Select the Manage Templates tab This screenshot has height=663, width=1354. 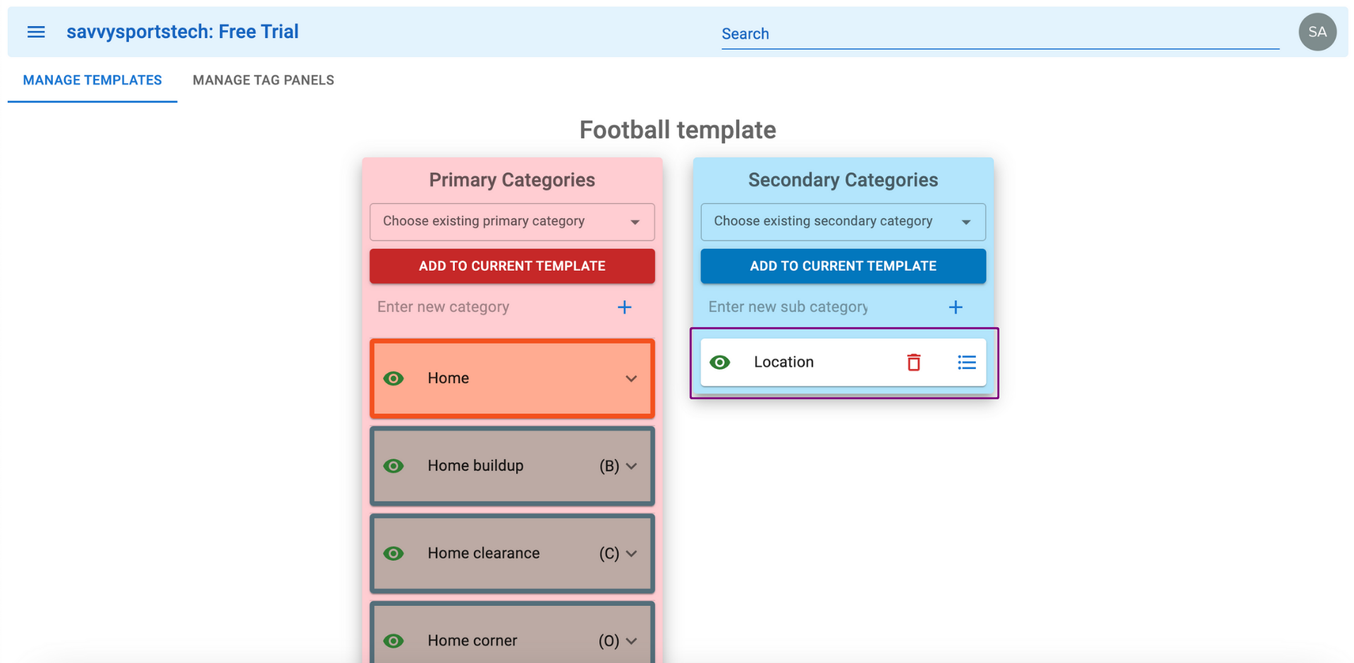coord(92,80)
